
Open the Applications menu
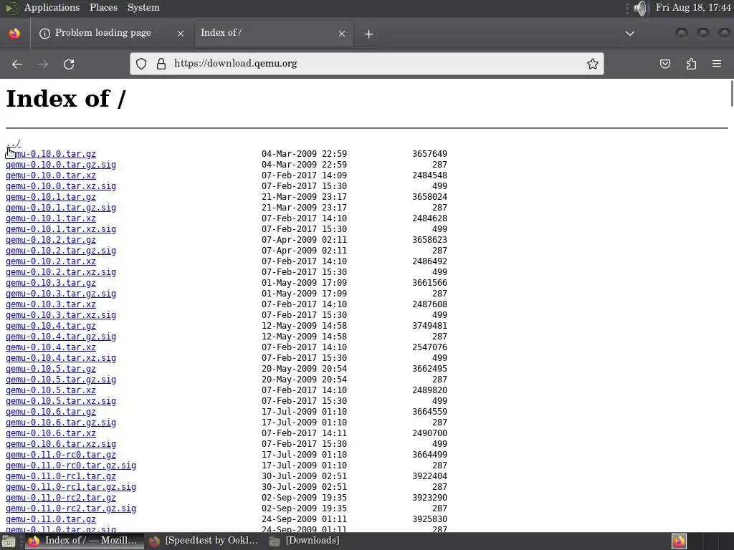point(52,7)
